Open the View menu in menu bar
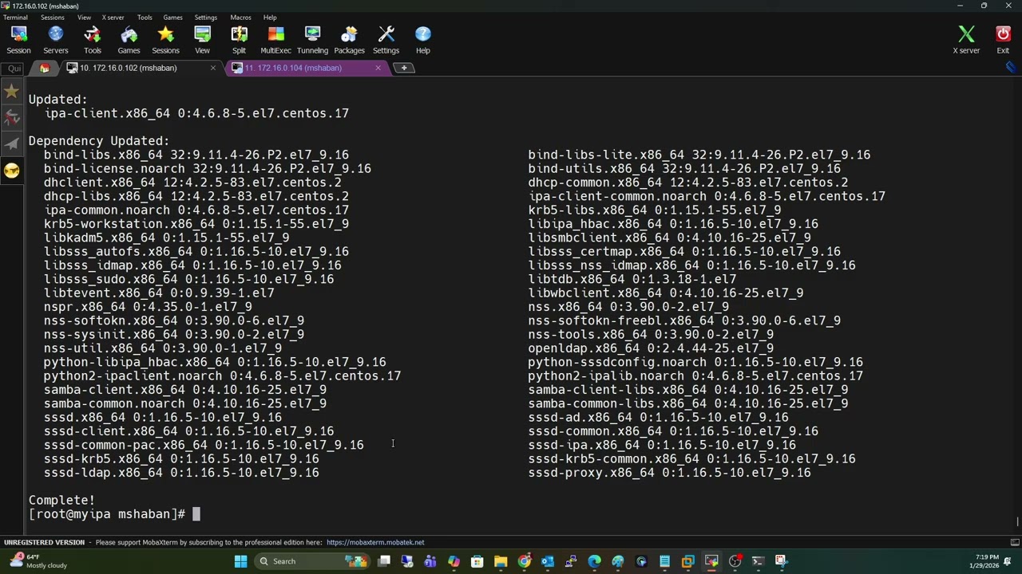 click(x=84, y=18)
